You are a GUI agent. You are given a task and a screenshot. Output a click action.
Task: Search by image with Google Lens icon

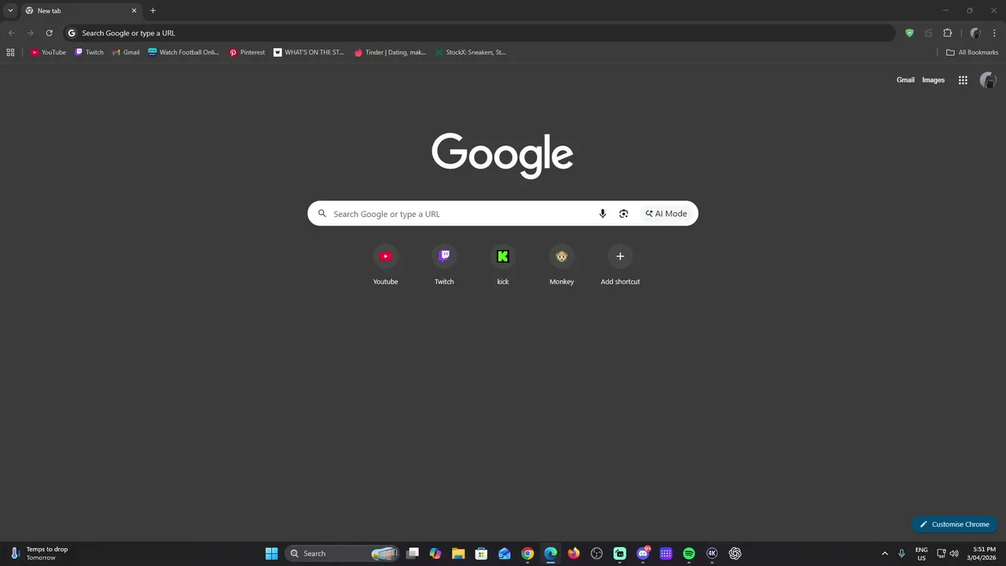623,214
